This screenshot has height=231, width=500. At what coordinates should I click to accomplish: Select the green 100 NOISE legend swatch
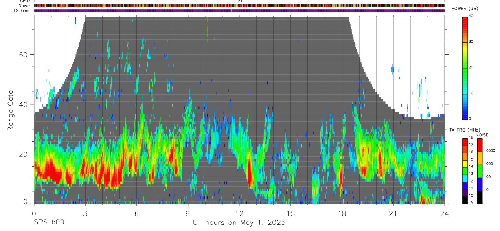point(480,171)
